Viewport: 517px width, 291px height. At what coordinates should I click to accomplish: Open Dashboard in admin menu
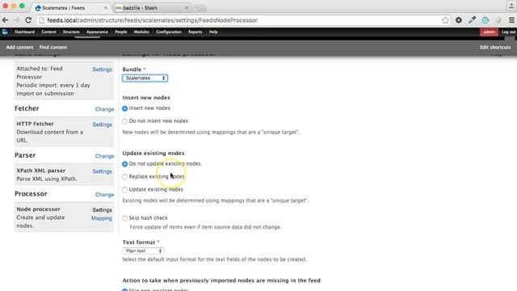pyautogui.click(x=25, y=32)
